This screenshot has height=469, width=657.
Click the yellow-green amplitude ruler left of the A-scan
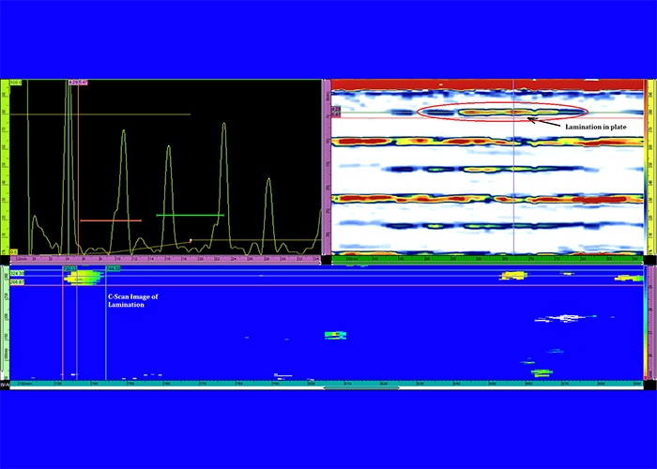(5, 167)
